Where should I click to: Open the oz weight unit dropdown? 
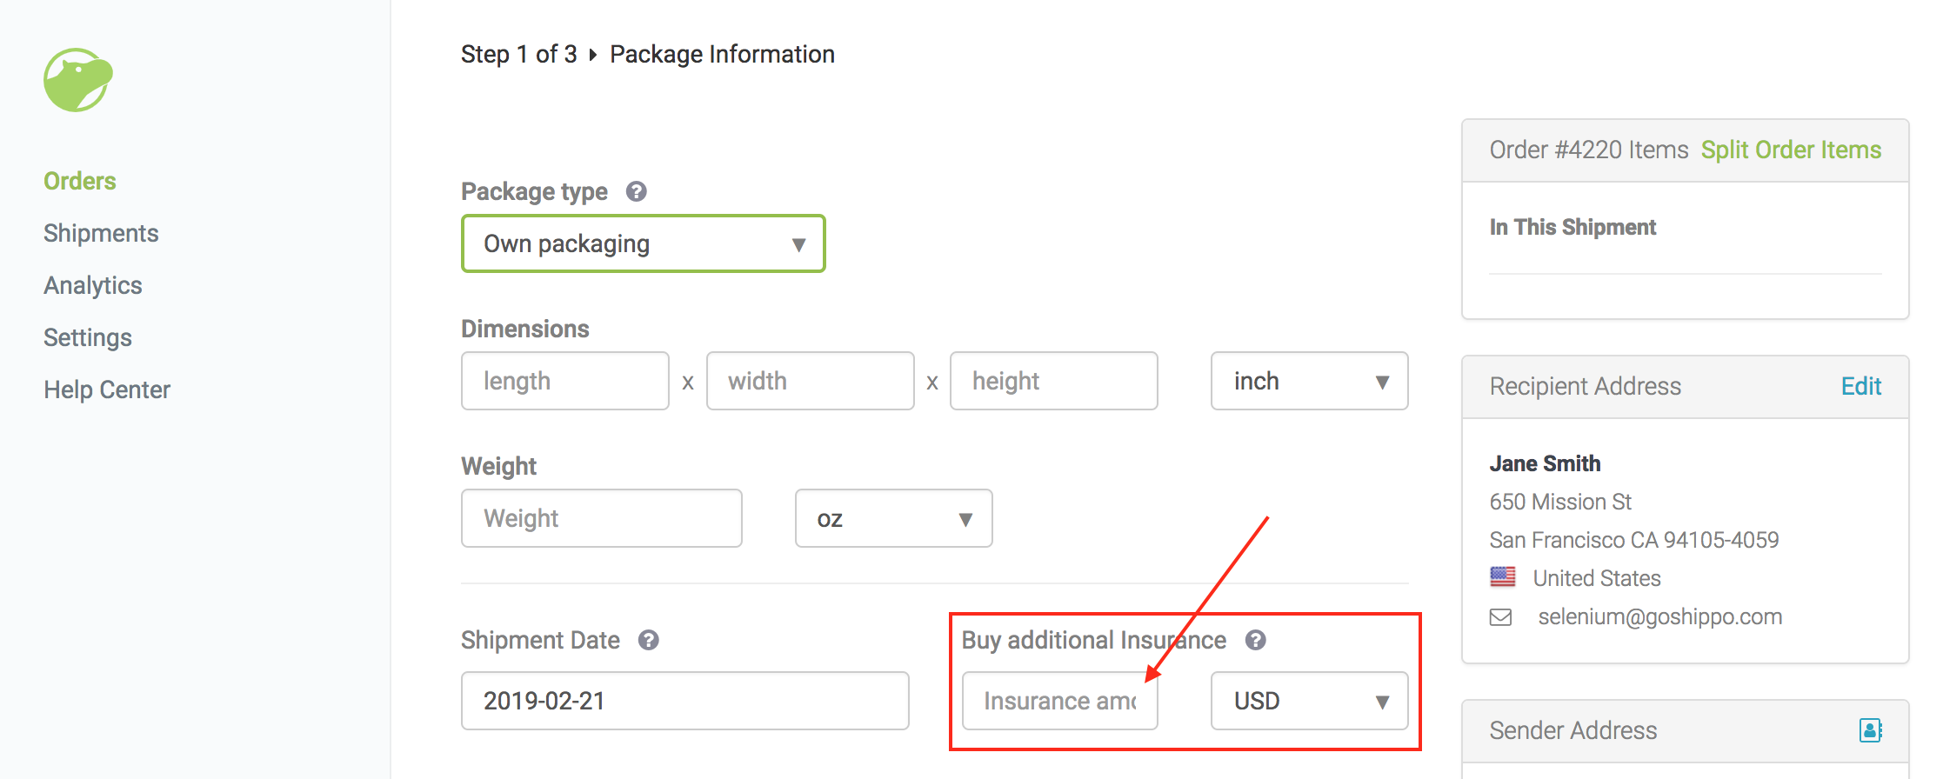click(x=894, y=518)
